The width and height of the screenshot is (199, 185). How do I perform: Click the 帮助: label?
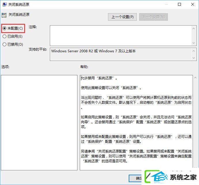pyautogui.click(x=84, y=67)
